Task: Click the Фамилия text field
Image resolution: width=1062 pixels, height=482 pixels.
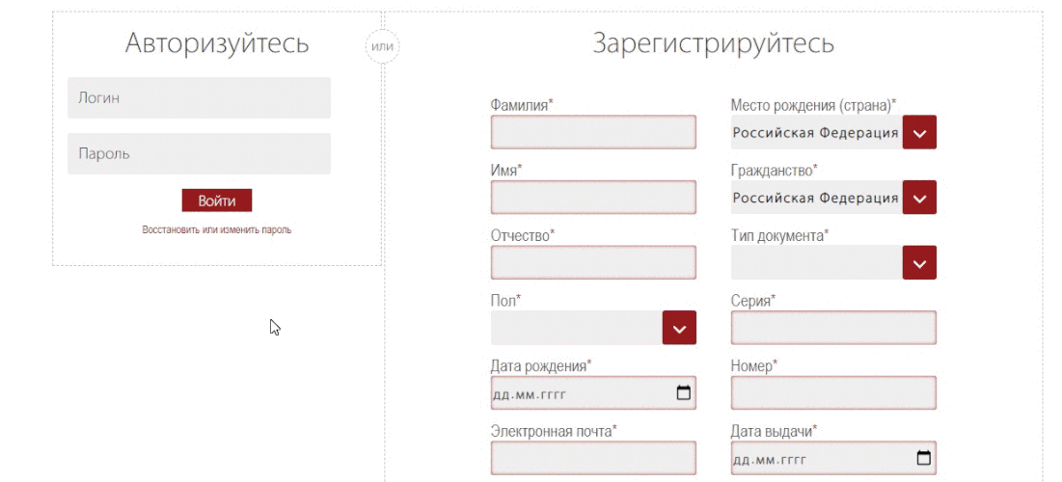Action: click(593, 132)
